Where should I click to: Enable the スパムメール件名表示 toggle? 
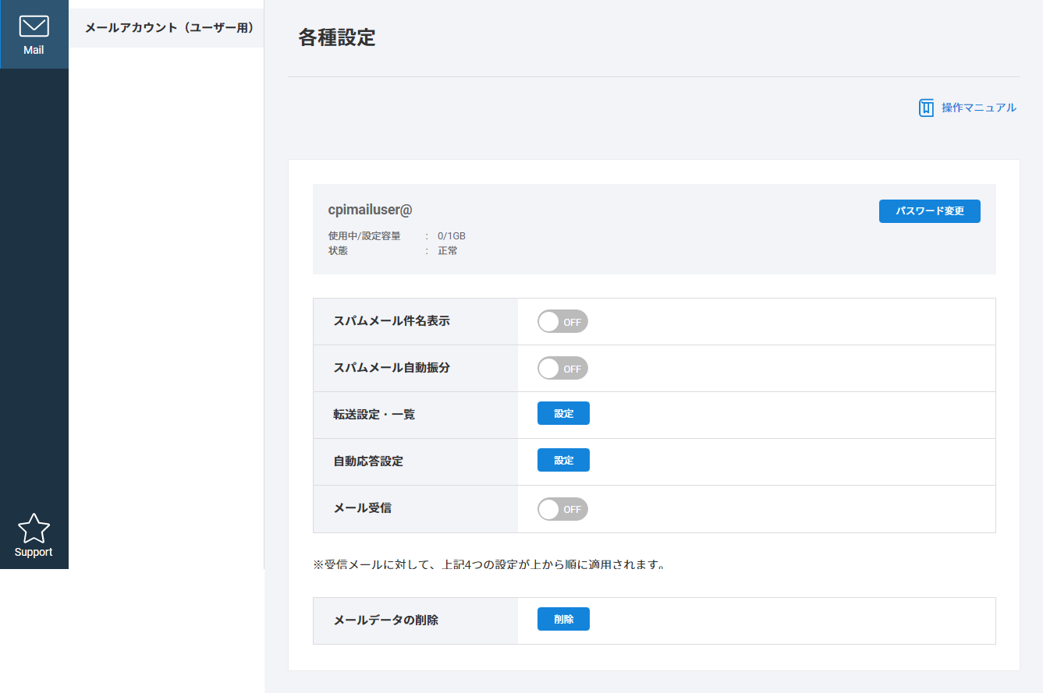tap(562, 321)
